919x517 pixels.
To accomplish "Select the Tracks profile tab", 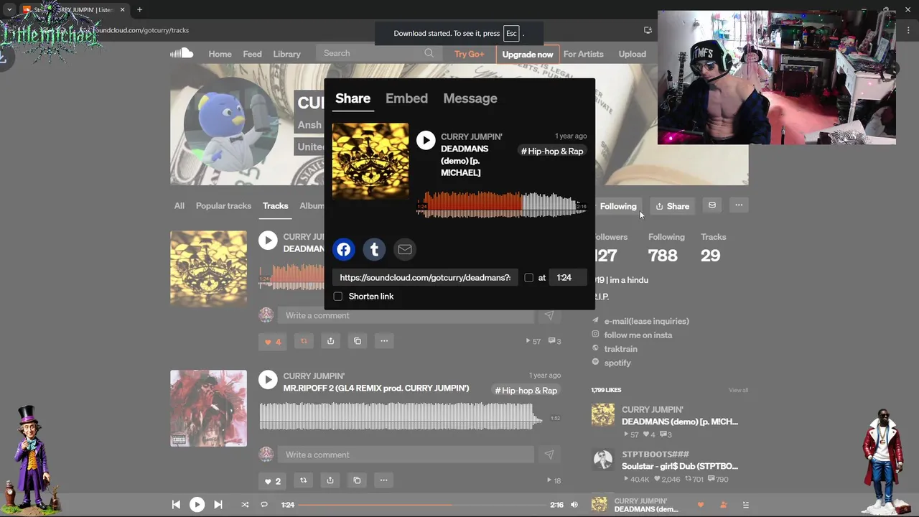I will 275,205.
